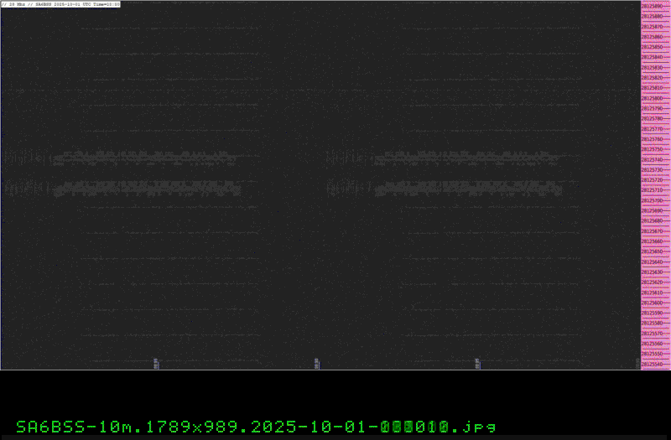Click the 28125890 frequency scale label

[651, 6]
